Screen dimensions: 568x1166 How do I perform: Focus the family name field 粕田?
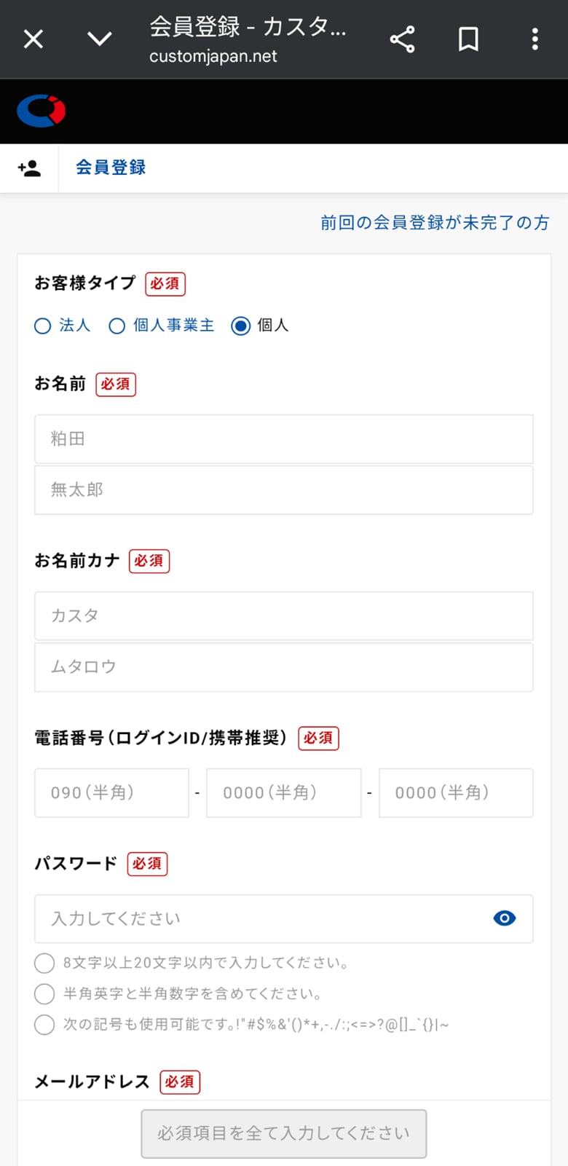click(x=283, y=439)
